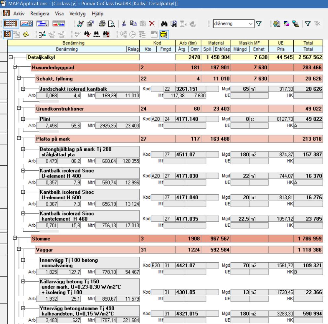Copy selection with the copy icon
The height and width of the screenshot is (324, 328).
click(133, 23)
